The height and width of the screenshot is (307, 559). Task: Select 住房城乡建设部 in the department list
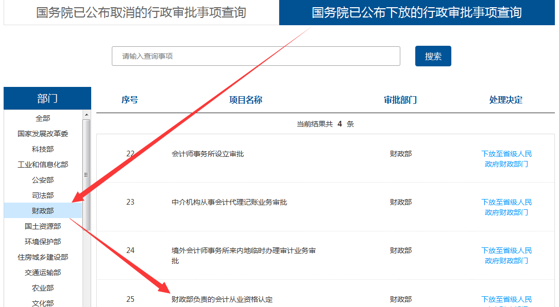pos(43,257)
